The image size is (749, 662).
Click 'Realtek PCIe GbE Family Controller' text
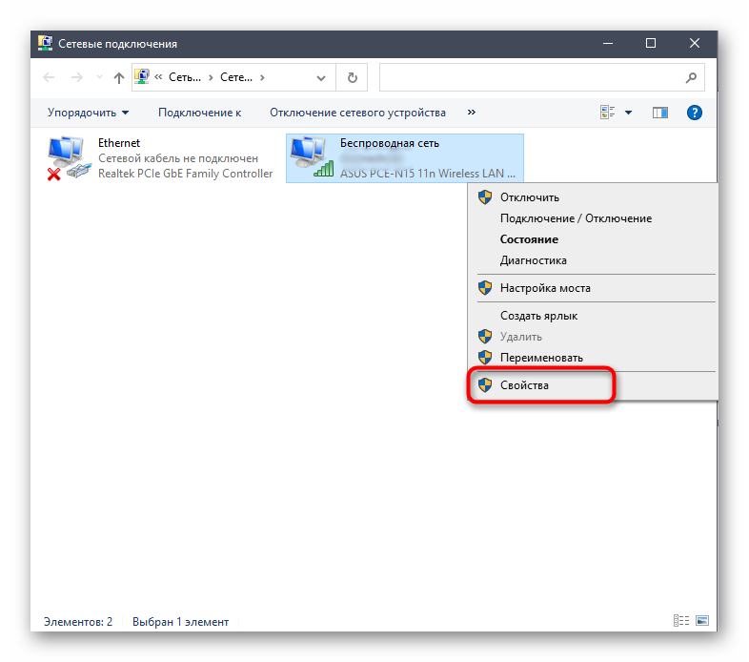coord(185,174)
